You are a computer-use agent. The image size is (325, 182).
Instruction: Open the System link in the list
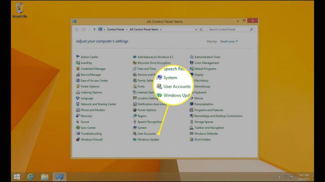point(142,128)
